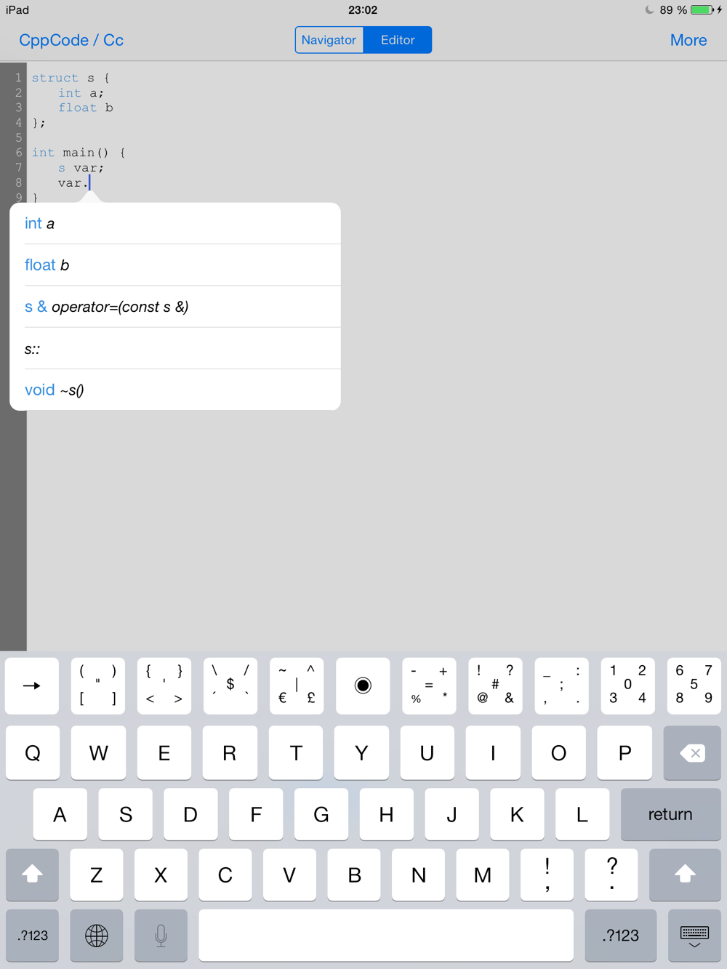Tap the Z key
This screenshot has width=727, height=969.
pyautogui.click(x=96, y=874)
